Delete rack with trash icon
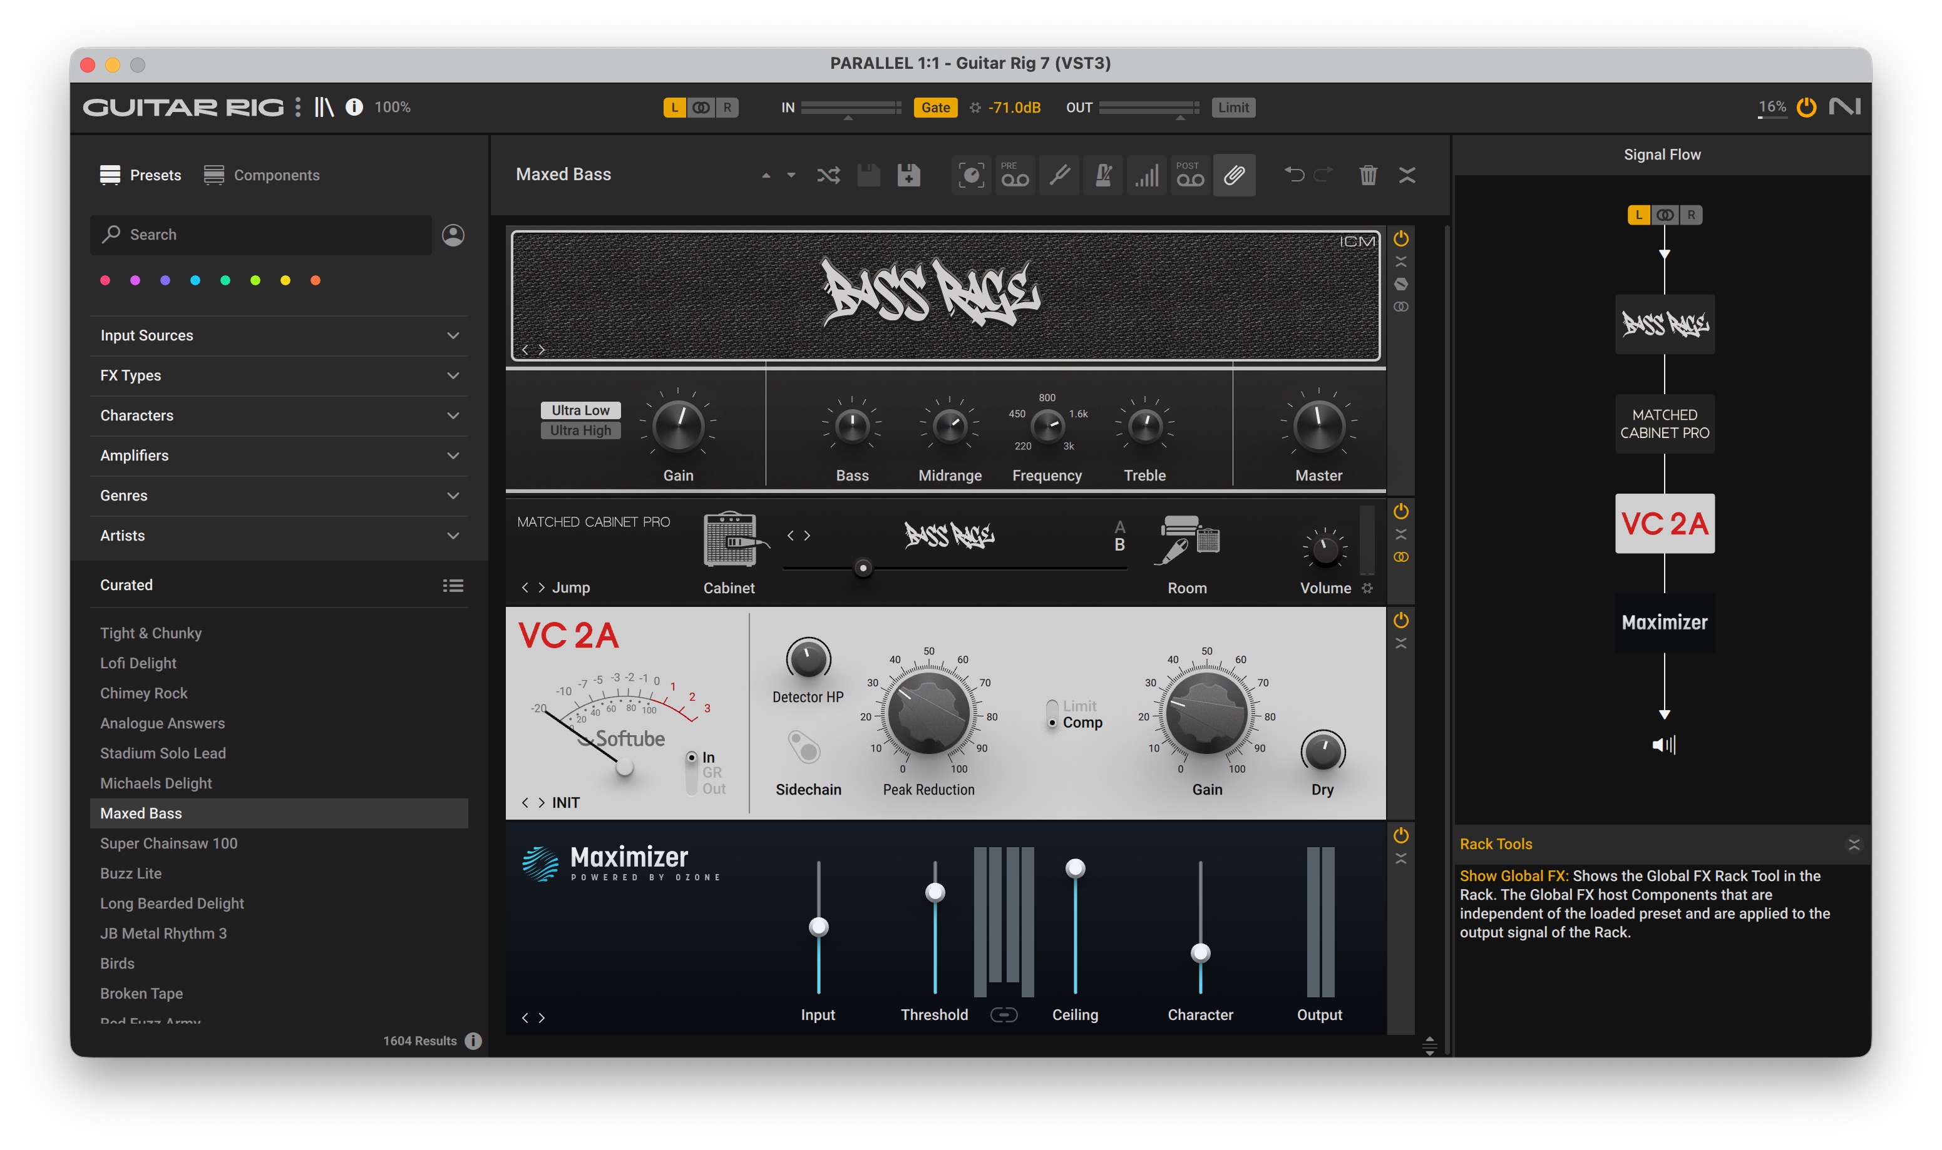The image size is (1942, 1150). (1369, 175)
